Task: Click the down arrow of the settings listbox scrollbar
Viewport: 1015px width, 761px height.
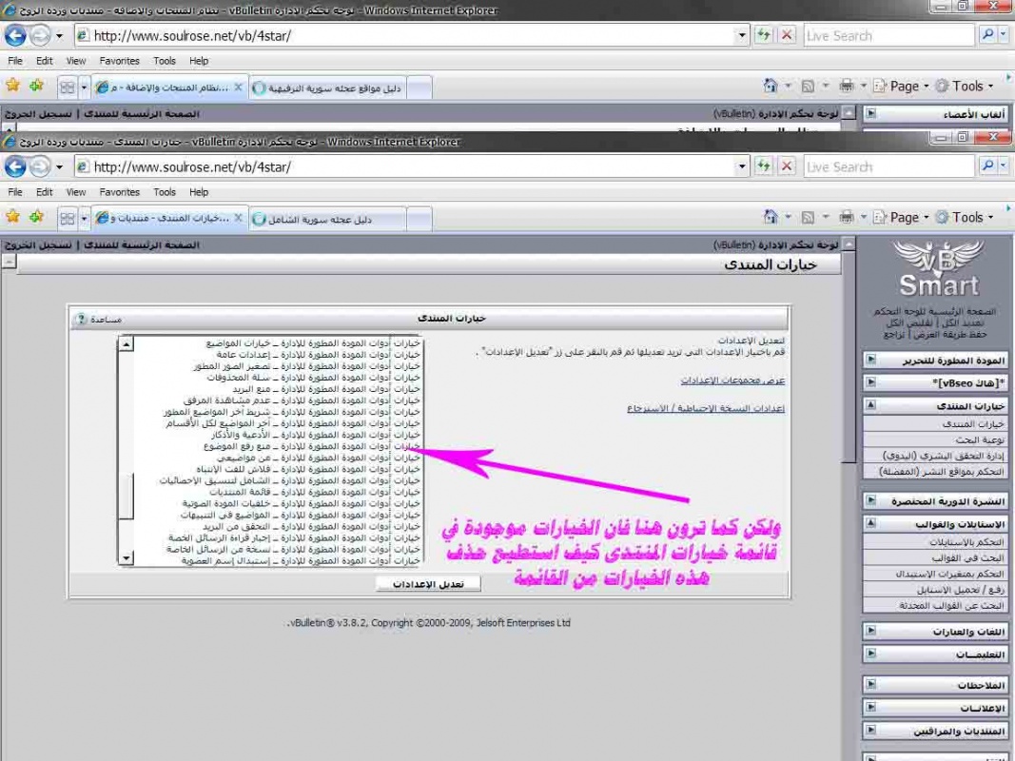Action: (126, 559)
